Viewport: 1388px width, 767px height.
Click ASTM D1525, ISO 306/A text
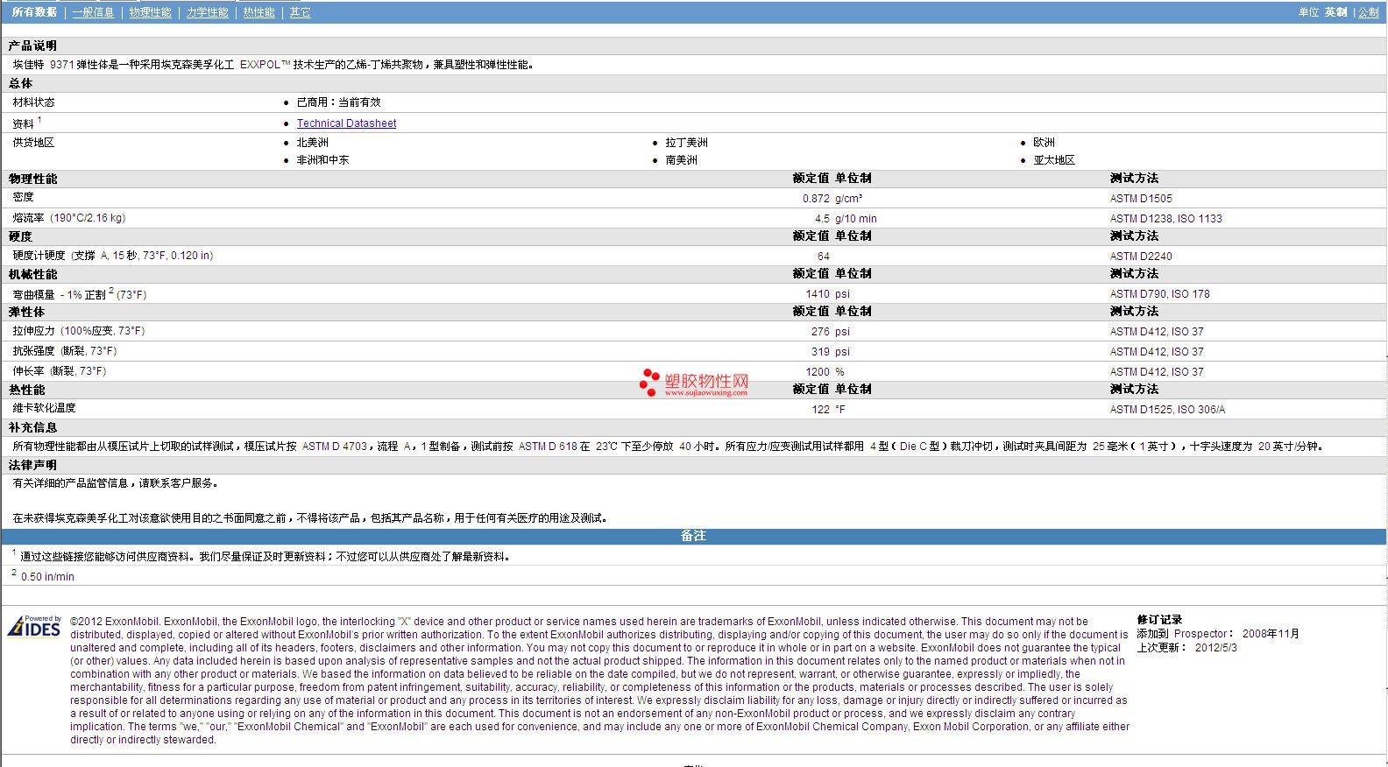(x=1167, y=410)
